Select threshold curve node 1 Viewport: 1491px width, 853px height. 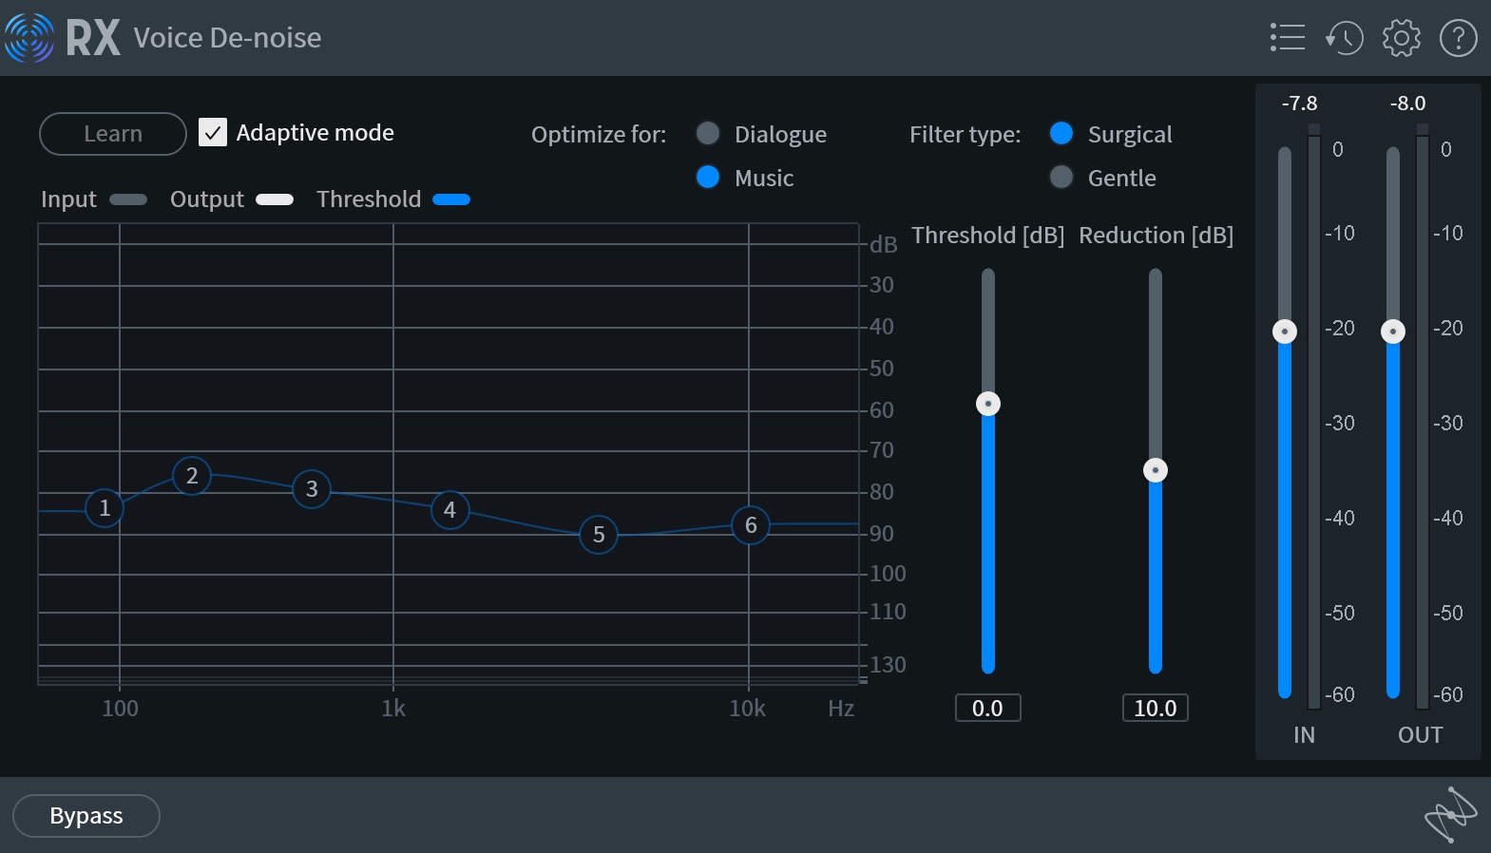coord(105,508)
